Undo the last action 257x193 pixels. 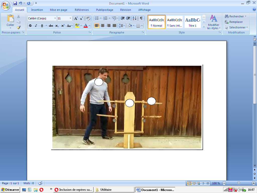pos(20,3)
